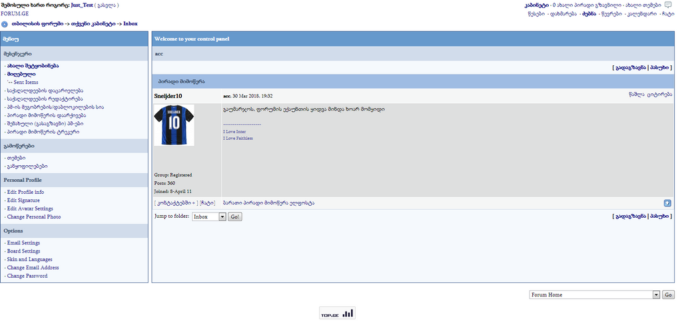Click [ჩატი] under the sender info
This screenshot has width=682, height=327.
click(x=208, y=203)
